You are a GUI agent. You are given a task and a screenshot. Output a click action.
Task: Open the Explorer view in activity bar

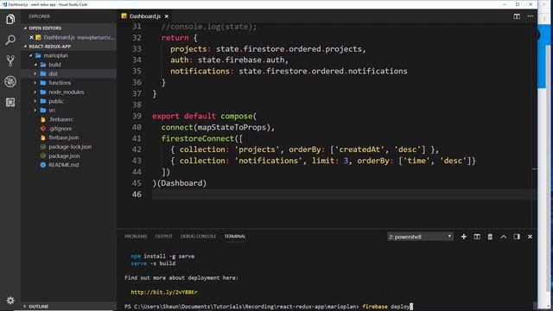[10, 19]
